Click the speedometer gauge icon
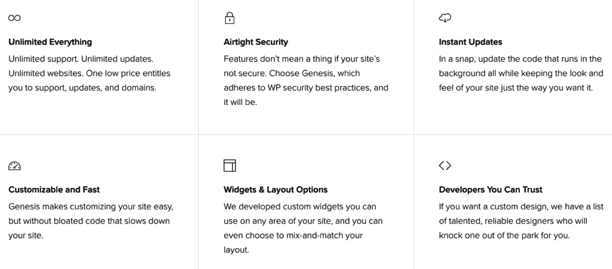Viewport: 612px width, 269px height. pos(14,166)
